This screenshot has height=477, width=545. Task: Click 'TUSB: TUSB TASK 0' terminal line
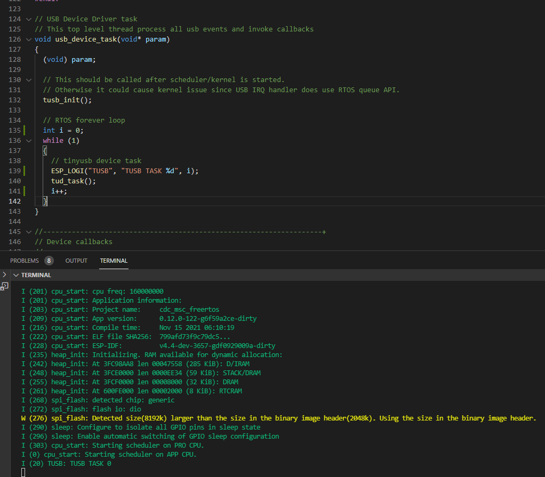tap(66, 464)
